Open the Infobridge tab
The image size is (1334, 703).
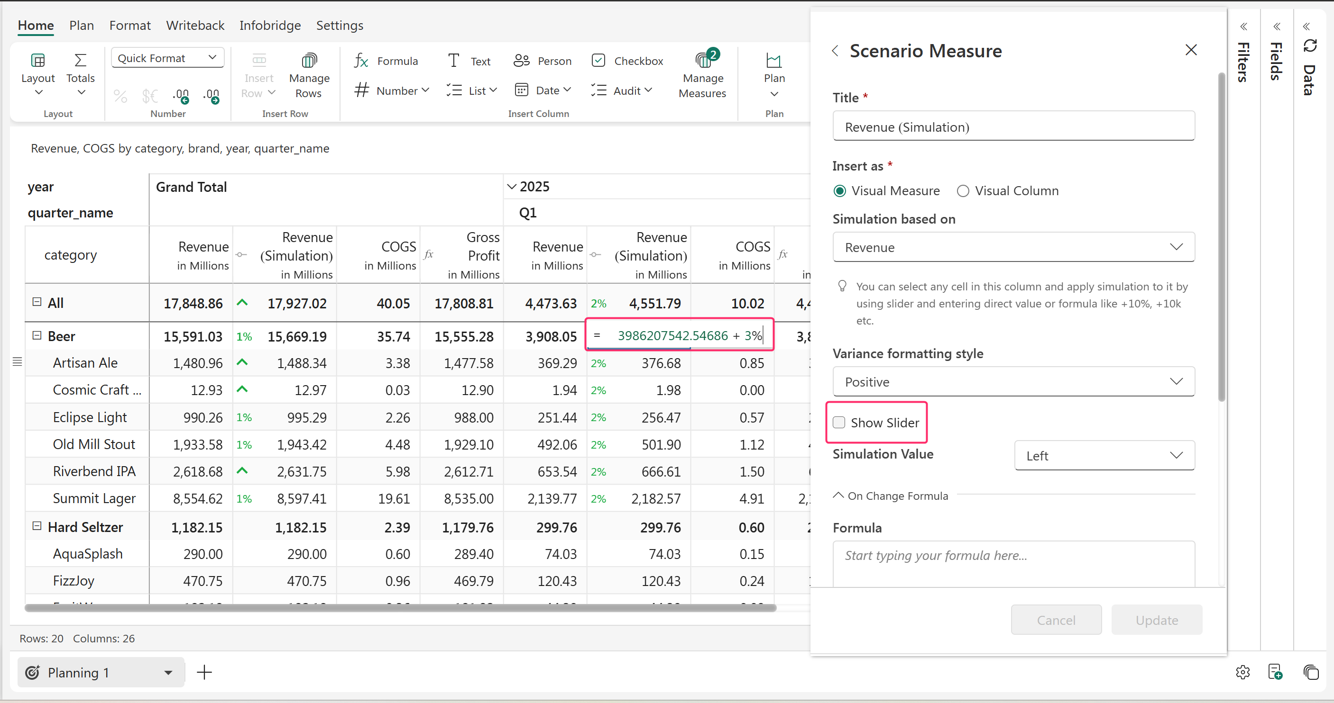click(x=270, y=26)
